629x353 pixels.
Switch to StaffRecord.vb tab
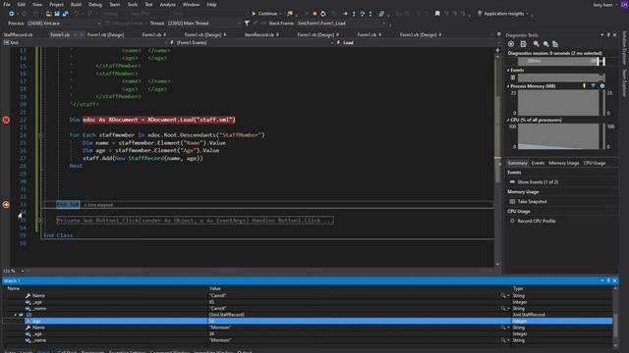[19, 35]
